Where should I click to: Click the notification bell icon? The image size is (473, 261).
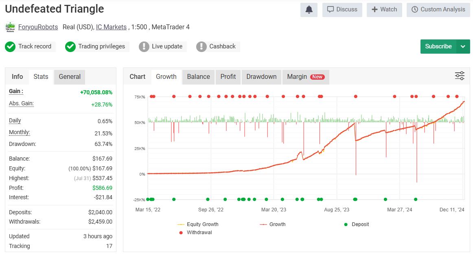309,10
